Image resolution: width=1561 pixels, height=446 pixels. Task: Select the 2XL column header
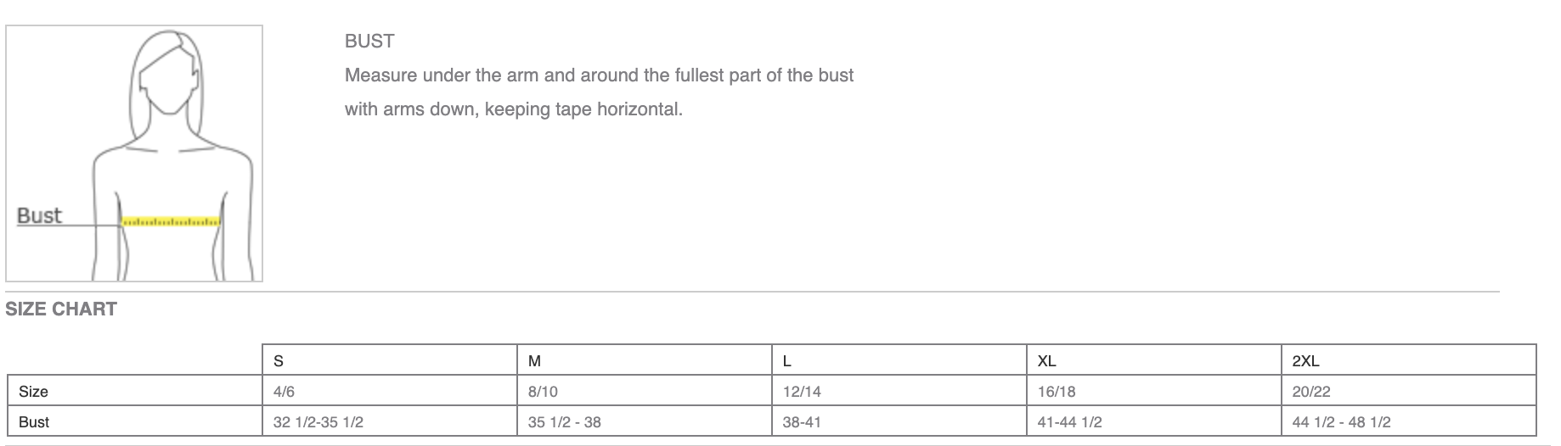[1305, 360]
